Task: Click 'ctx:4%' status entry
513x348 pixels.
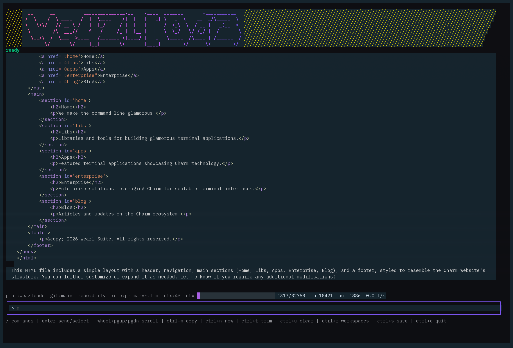Action: 172,296
